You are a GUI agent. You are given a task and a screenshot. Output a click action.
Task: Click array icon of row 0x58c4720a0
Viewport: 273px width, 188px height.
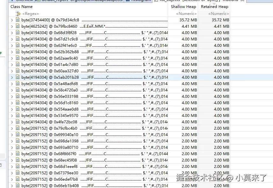(x=18, y=90)
